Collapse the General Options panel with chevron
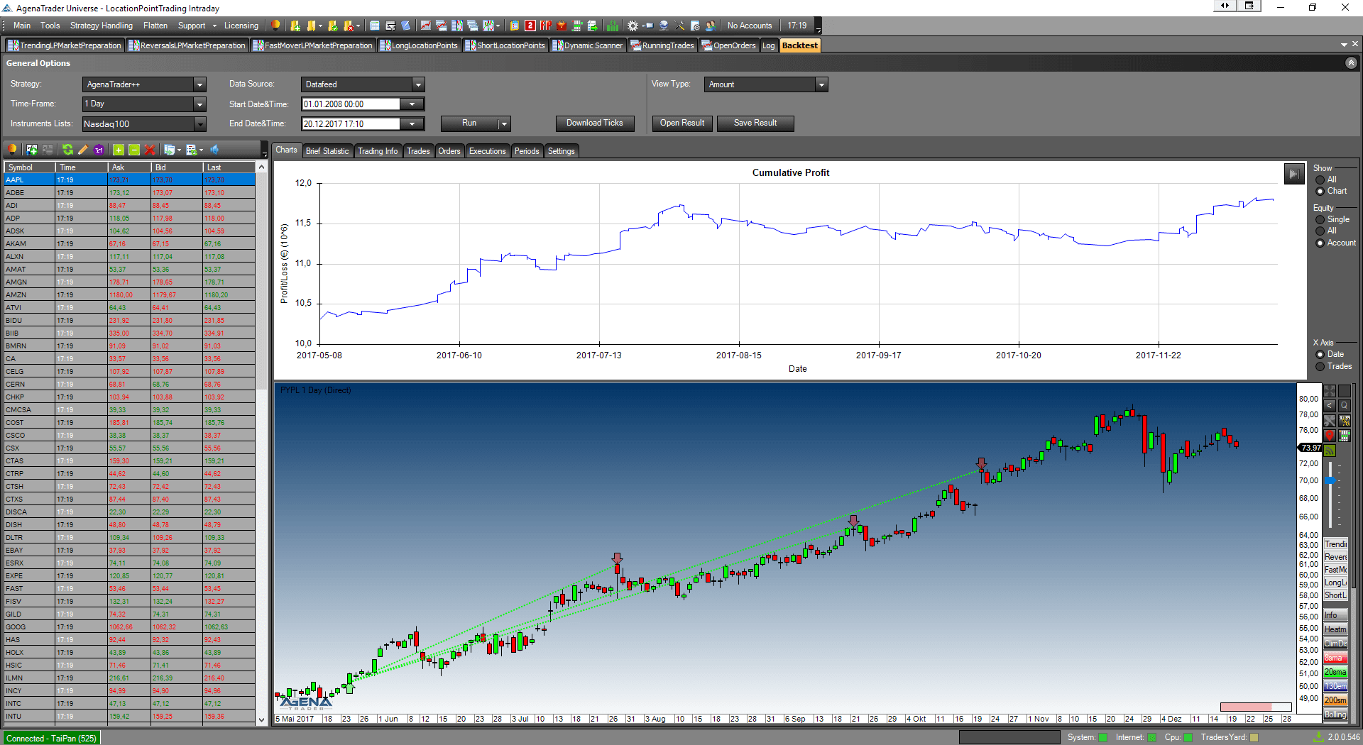 click(x=1351, y=63)
